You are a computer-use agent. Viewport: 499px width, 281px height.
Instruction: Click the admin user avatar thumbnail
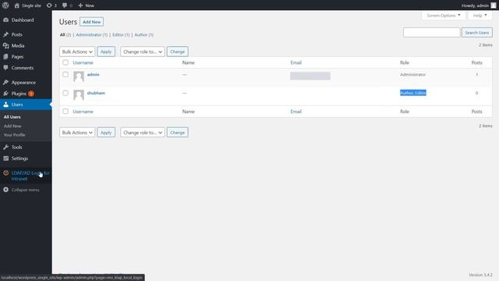[79, 76]
